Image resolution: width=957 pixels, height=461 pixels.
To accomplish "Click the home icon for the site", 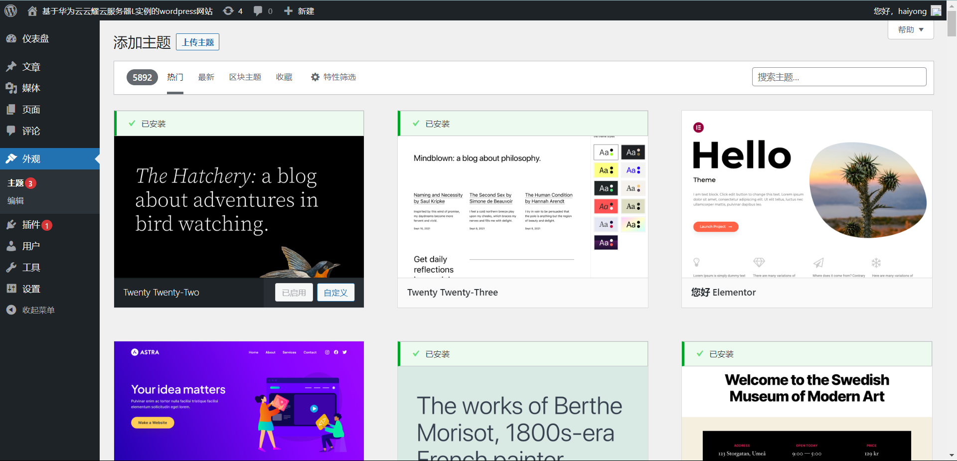I will 32,11.
